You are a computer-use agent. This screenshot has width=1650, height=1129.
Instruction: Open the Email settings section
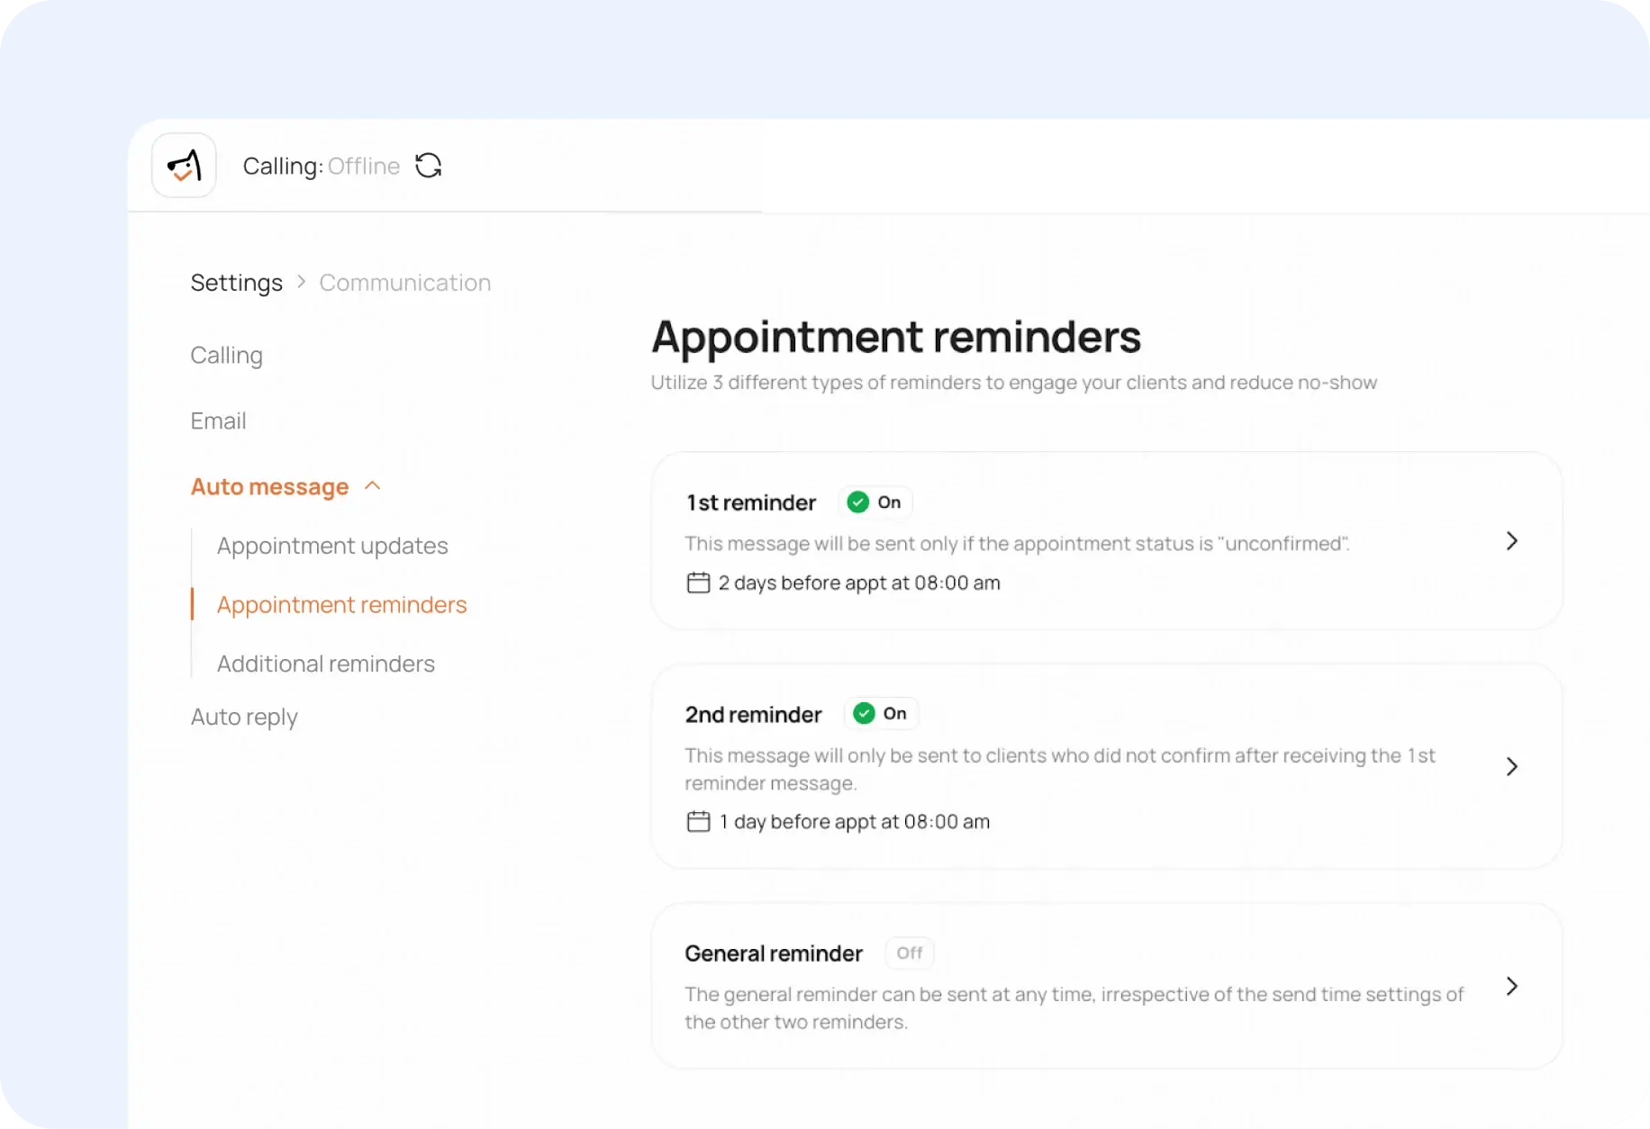218,420
